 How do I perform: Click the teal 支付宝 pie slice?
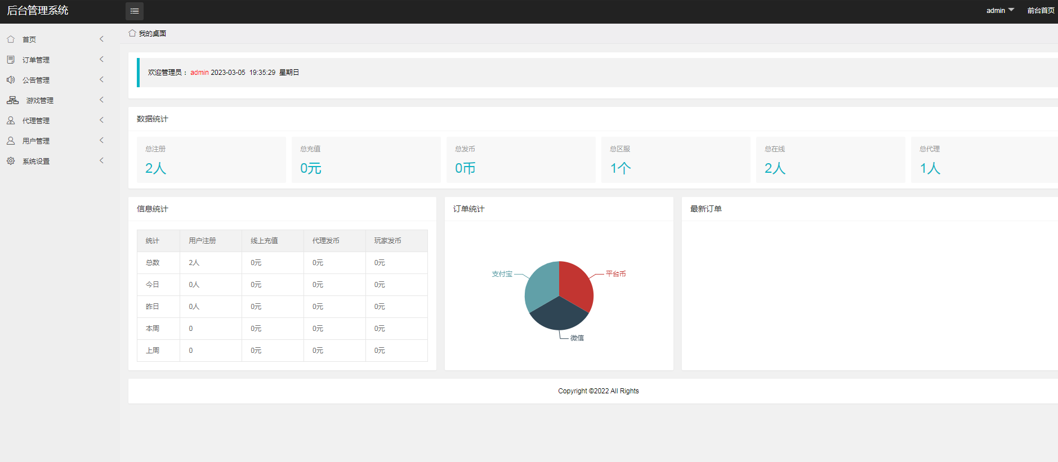point(541,284)
